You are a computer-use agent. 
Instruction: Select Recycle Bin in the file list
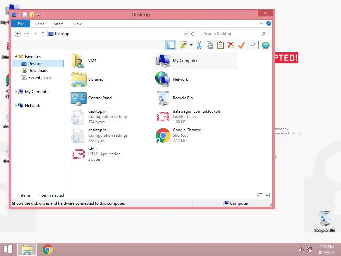(174, 98)
